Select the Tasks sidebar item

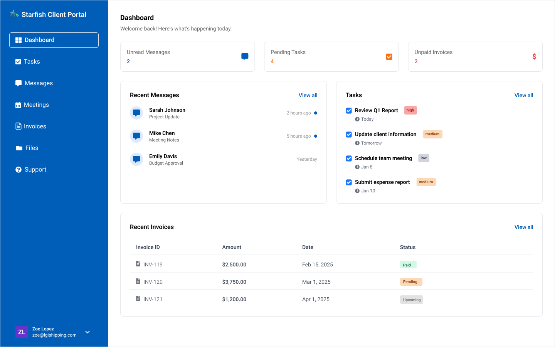[32, 62]
